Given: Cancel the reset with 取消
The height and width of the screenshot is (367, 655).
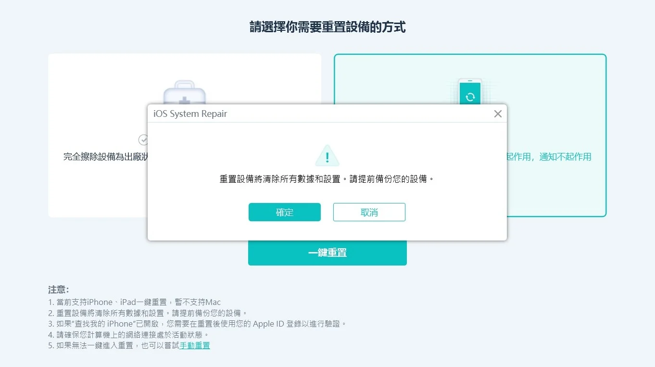Looking at the screenshot, I should pyautogui.click(x=369, y=212).
